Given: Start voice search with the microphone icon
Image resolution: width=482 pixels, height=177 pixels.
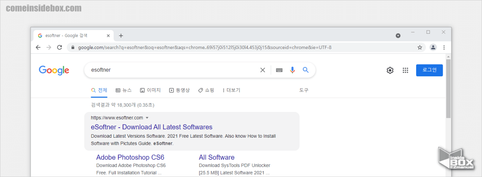Looking at the screenshot, I should click(292, 70).
